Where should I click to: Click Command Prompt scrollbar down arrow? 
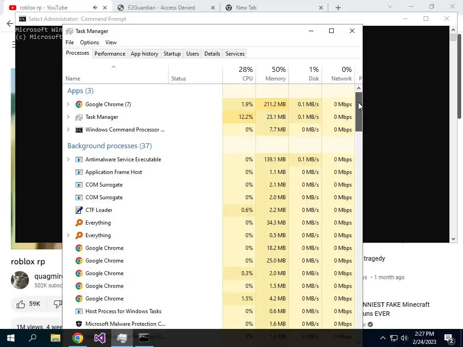point(453,239)
